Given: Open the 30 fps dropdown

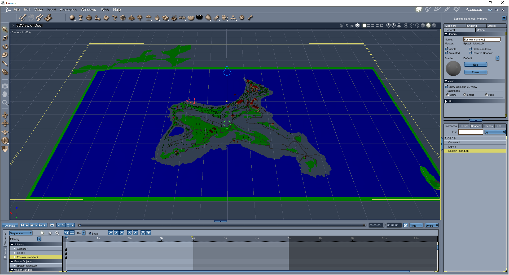Looking at the screenshot, I should click(x=432, y=225).
